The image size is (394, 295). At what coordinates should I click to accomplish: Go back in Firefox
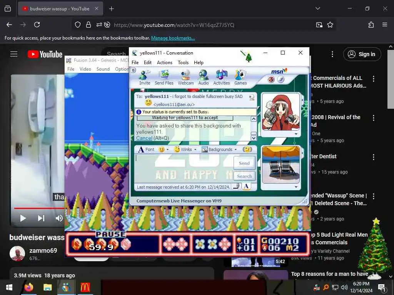[x=9, y=25]
